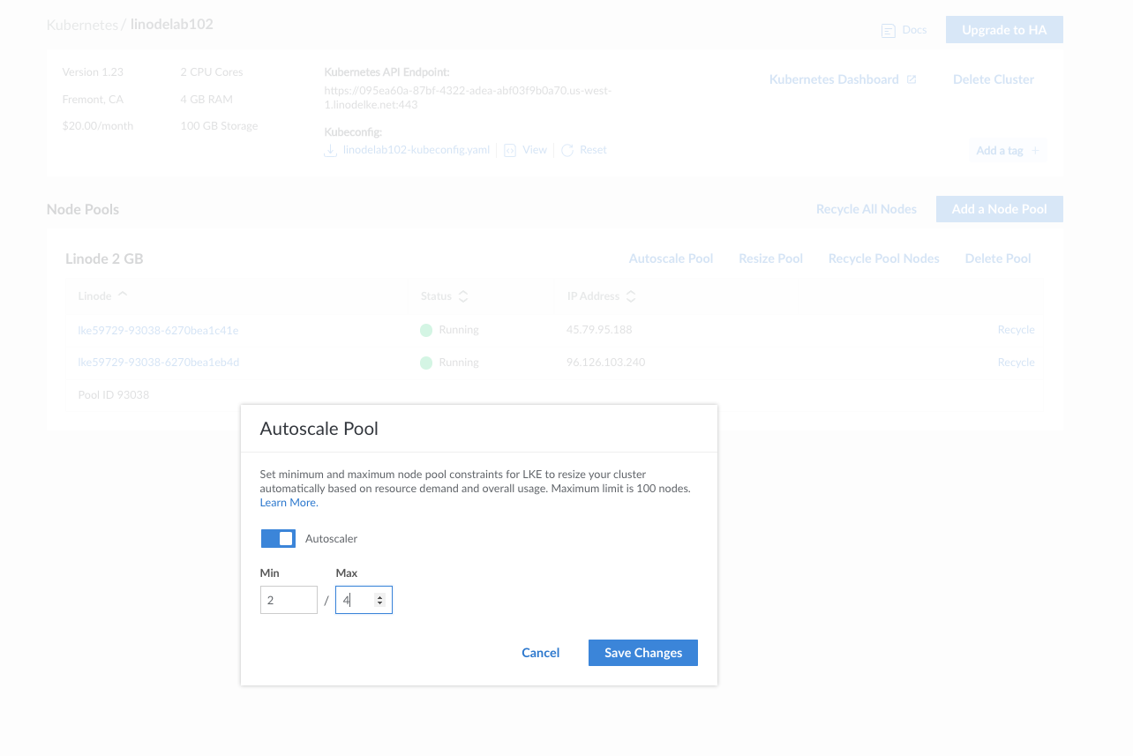Toggle the Autoscaler switch

click(278, 538)
